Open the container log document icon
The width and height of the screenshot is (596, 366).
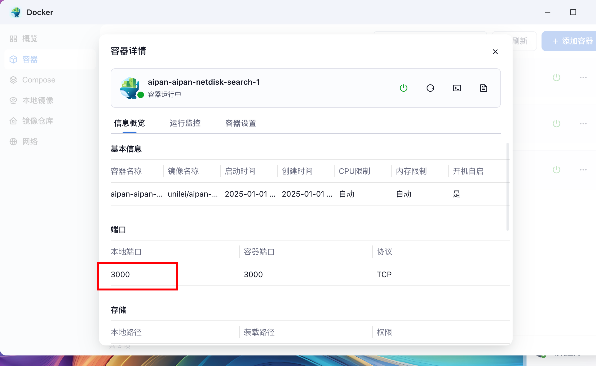tap(483, 88)
